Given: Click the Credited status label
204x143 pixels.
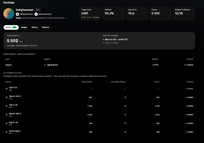Looking at the screenshot, I should point(190,65).
